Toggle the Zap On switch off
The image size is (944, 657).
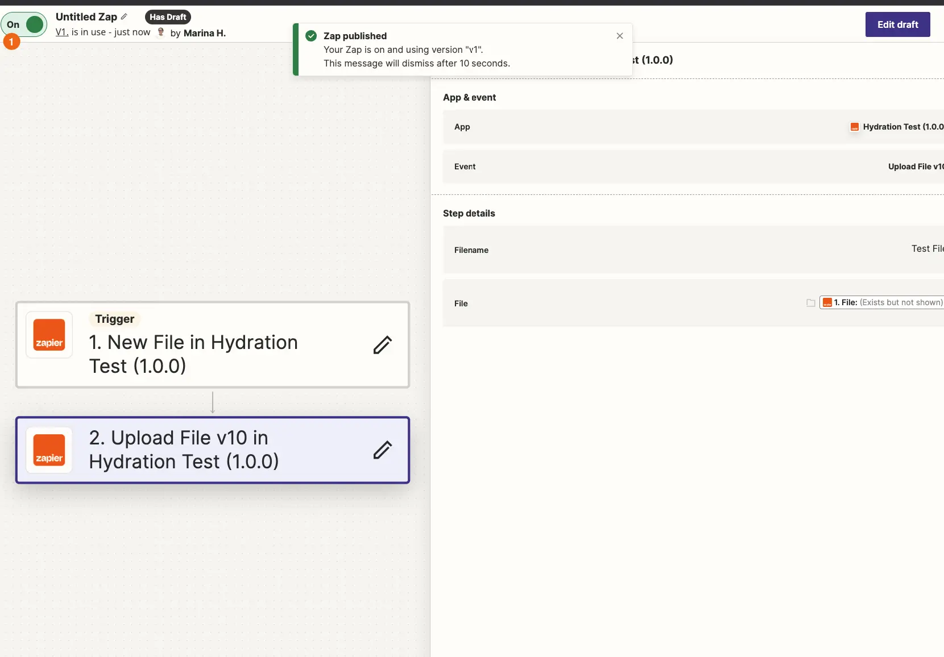[24, 24]
